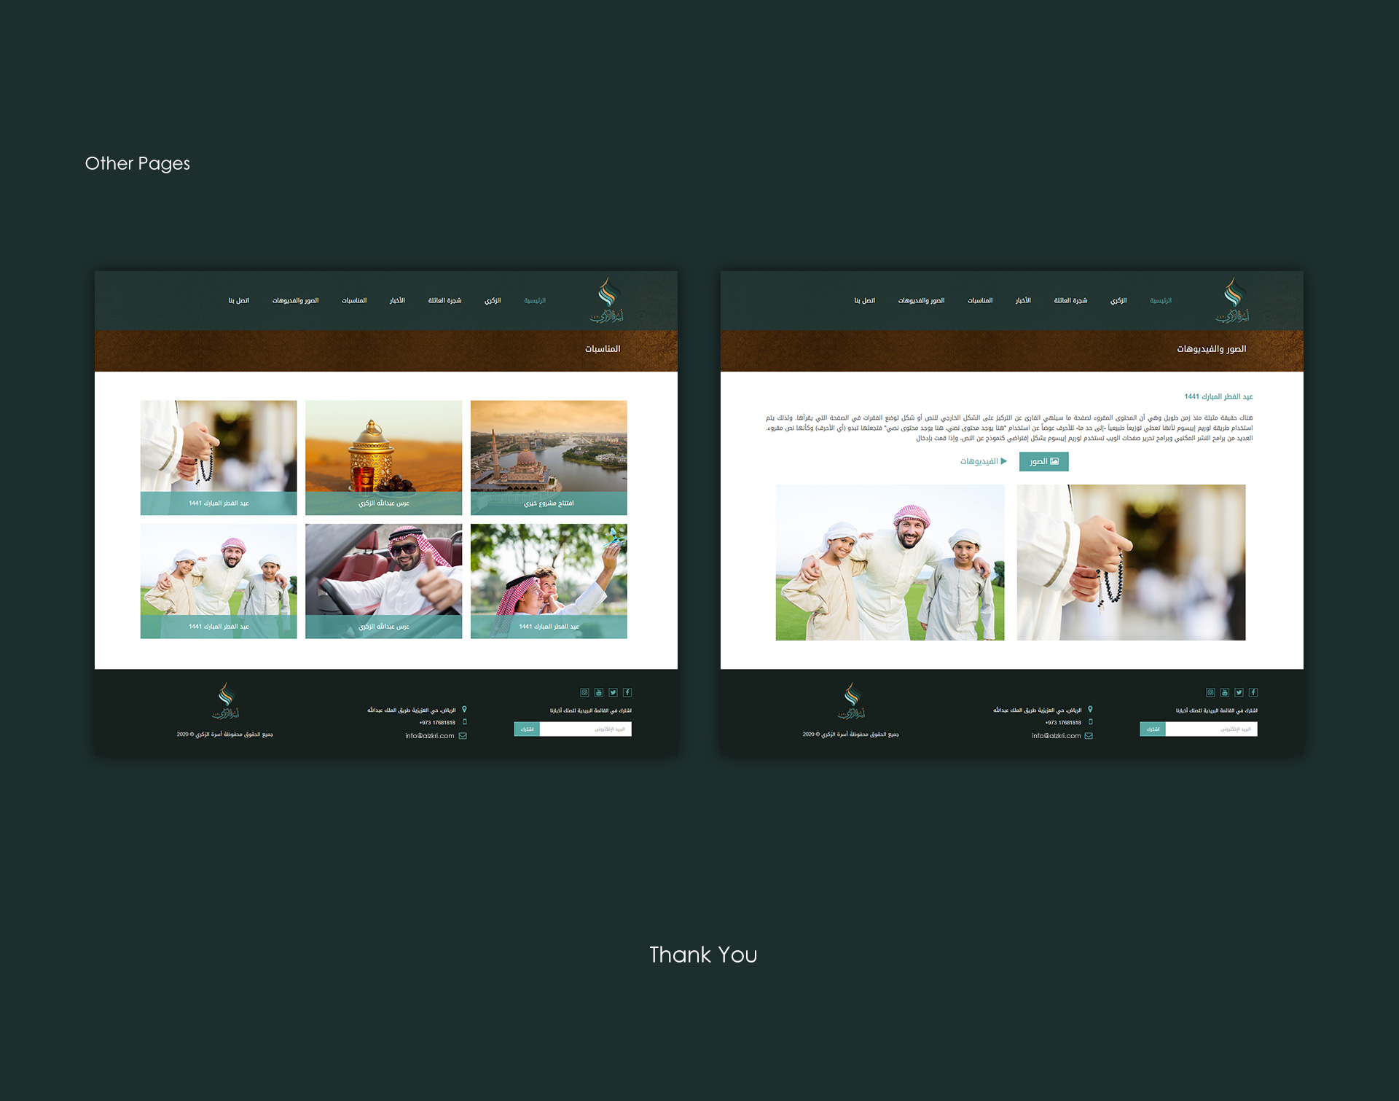Open شجرة العائلة menu item in right mockup
The image size is (1399, 1101).
pyautogui.click(x=1070, y=300)
